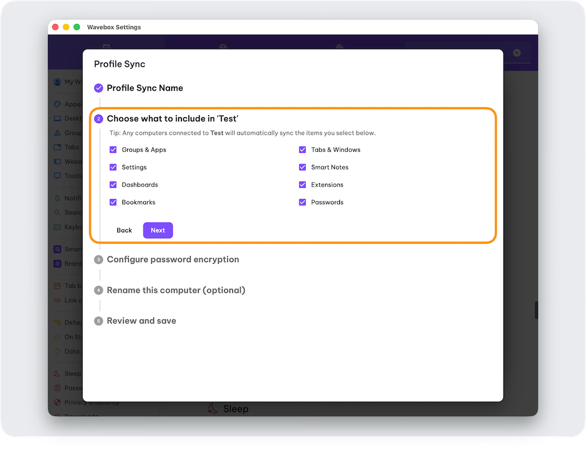
Task: Clear the settings search with X icon
Action: pos(517,53)
